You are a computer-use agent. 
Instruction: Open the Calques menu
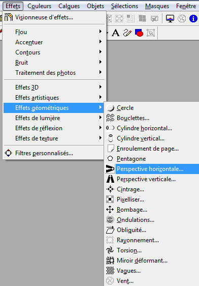point(69,6)
